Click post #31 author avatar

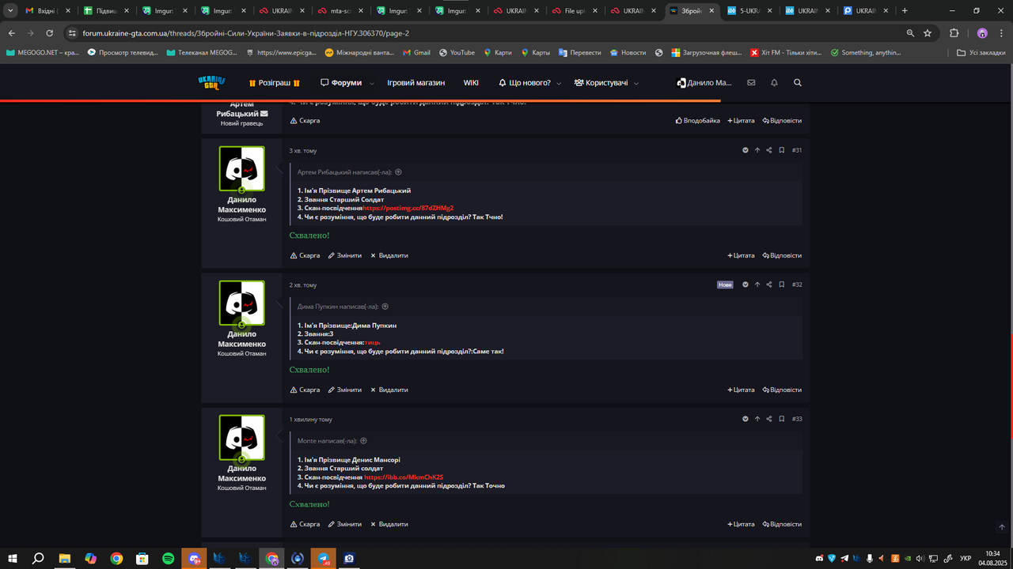click(241, 168)
